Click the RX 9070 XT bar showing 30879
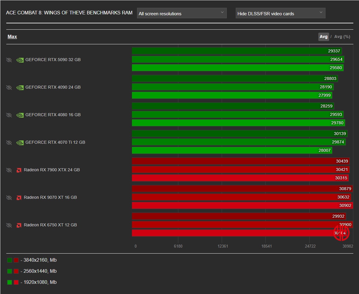 (x=242, y=189)
